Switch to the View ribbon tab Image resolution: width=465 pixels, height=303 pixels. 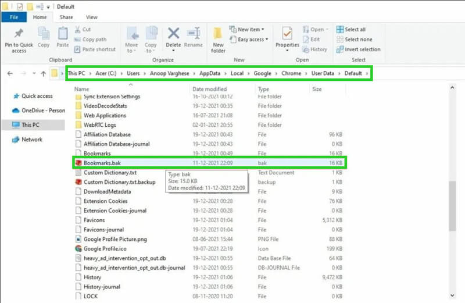[92, 17]
